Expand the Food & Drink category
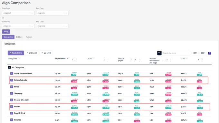Screen dimensions: 219x123 (x=12, y=113)
